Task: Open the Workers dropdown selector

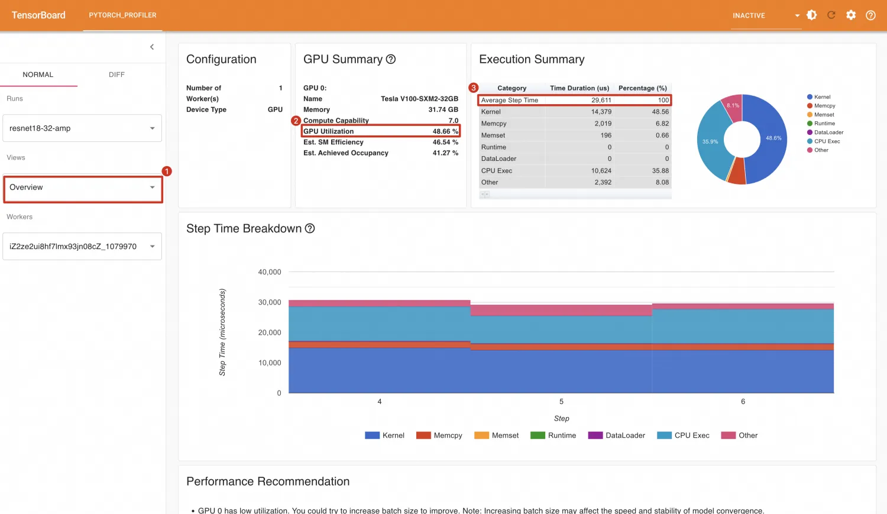Action: coord(82,247)
